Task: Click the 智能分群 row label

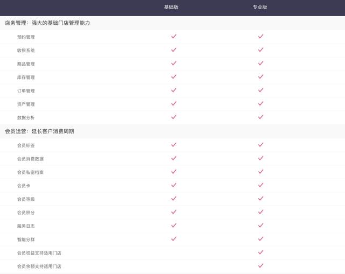Action: coord(26,240)
